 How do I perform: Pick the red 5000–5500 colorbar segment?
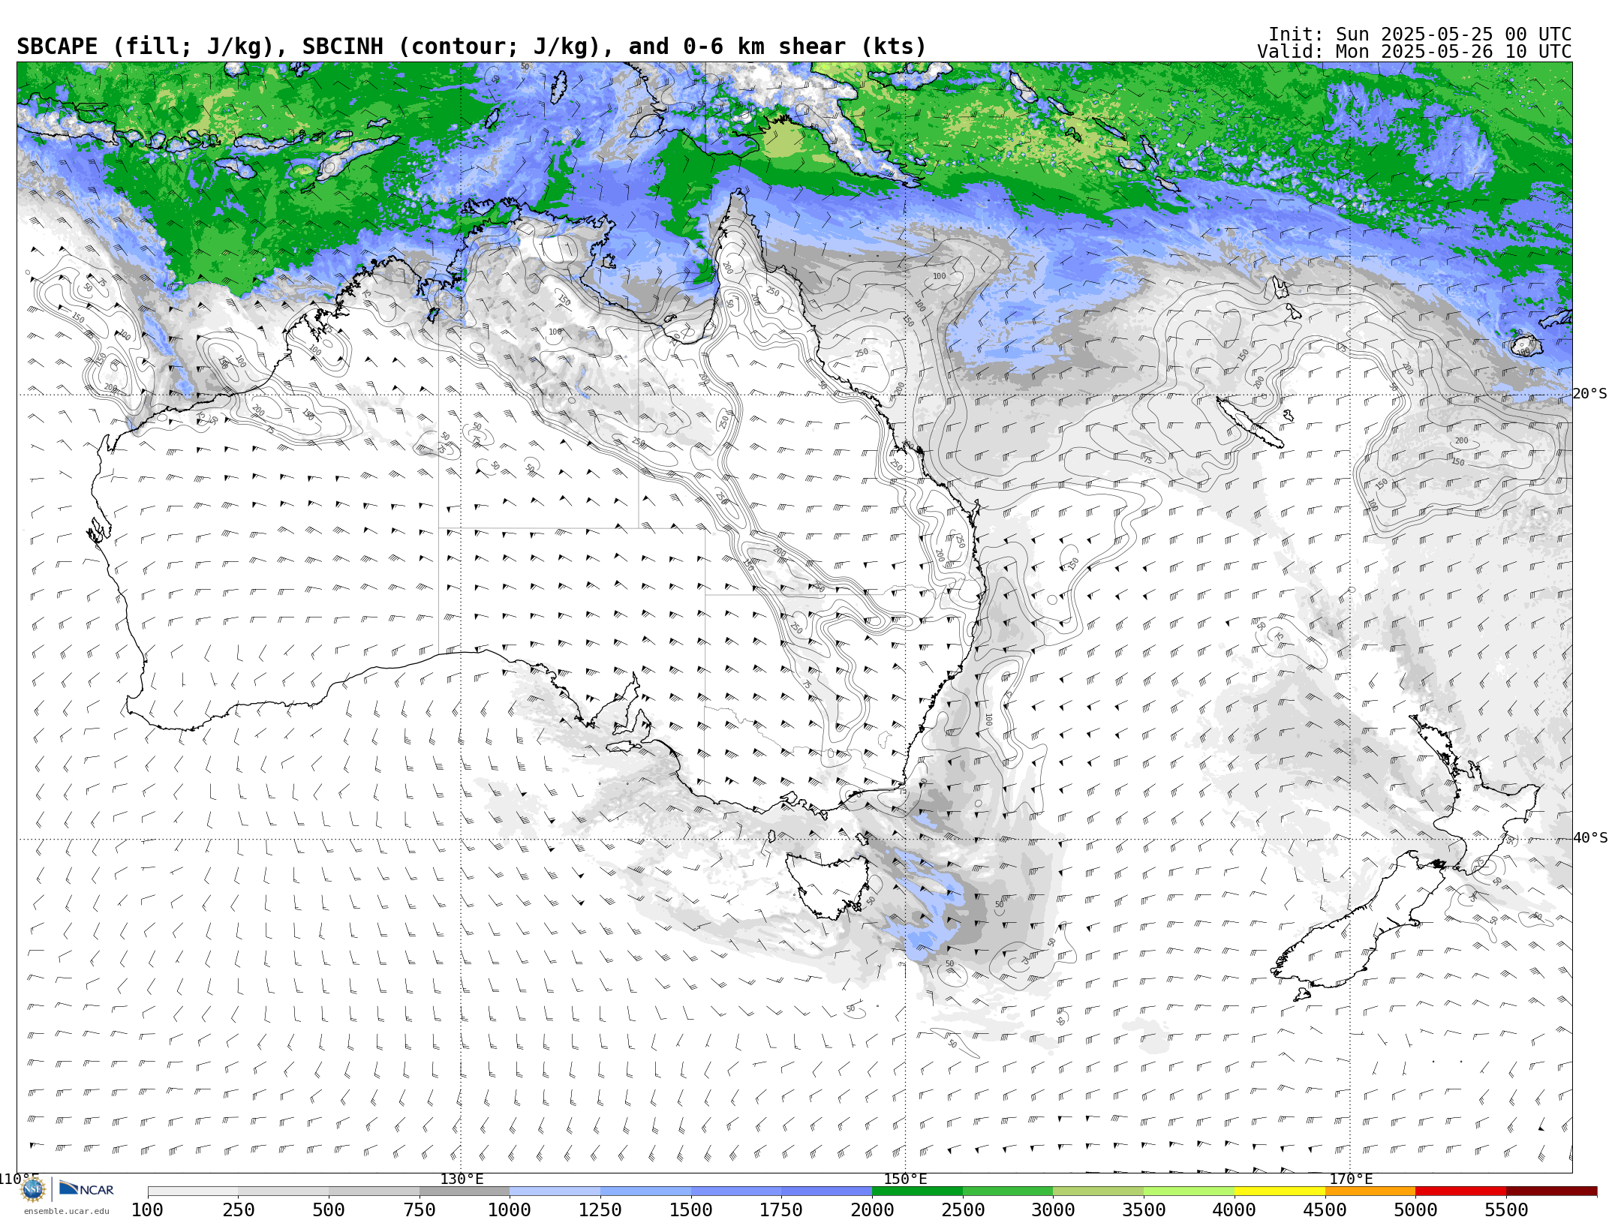(1461, 1191)
